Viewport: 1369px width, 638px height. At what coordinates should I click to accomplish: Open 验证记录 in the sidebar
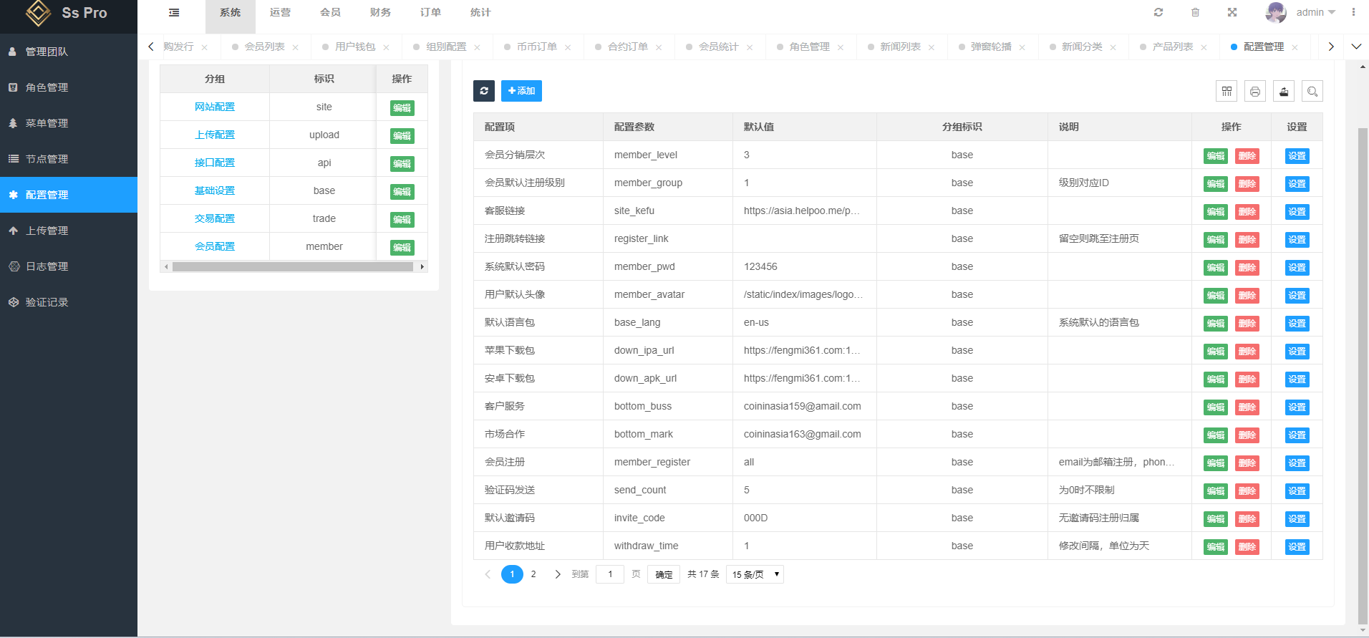(69, 302)
